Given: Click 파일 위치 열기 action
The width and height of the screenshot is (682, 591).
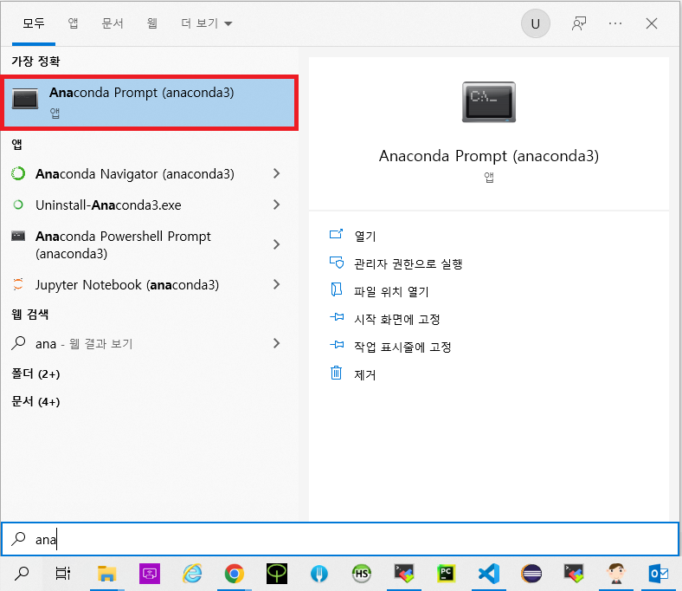Looking at the screenshot, I should point(379,291).
